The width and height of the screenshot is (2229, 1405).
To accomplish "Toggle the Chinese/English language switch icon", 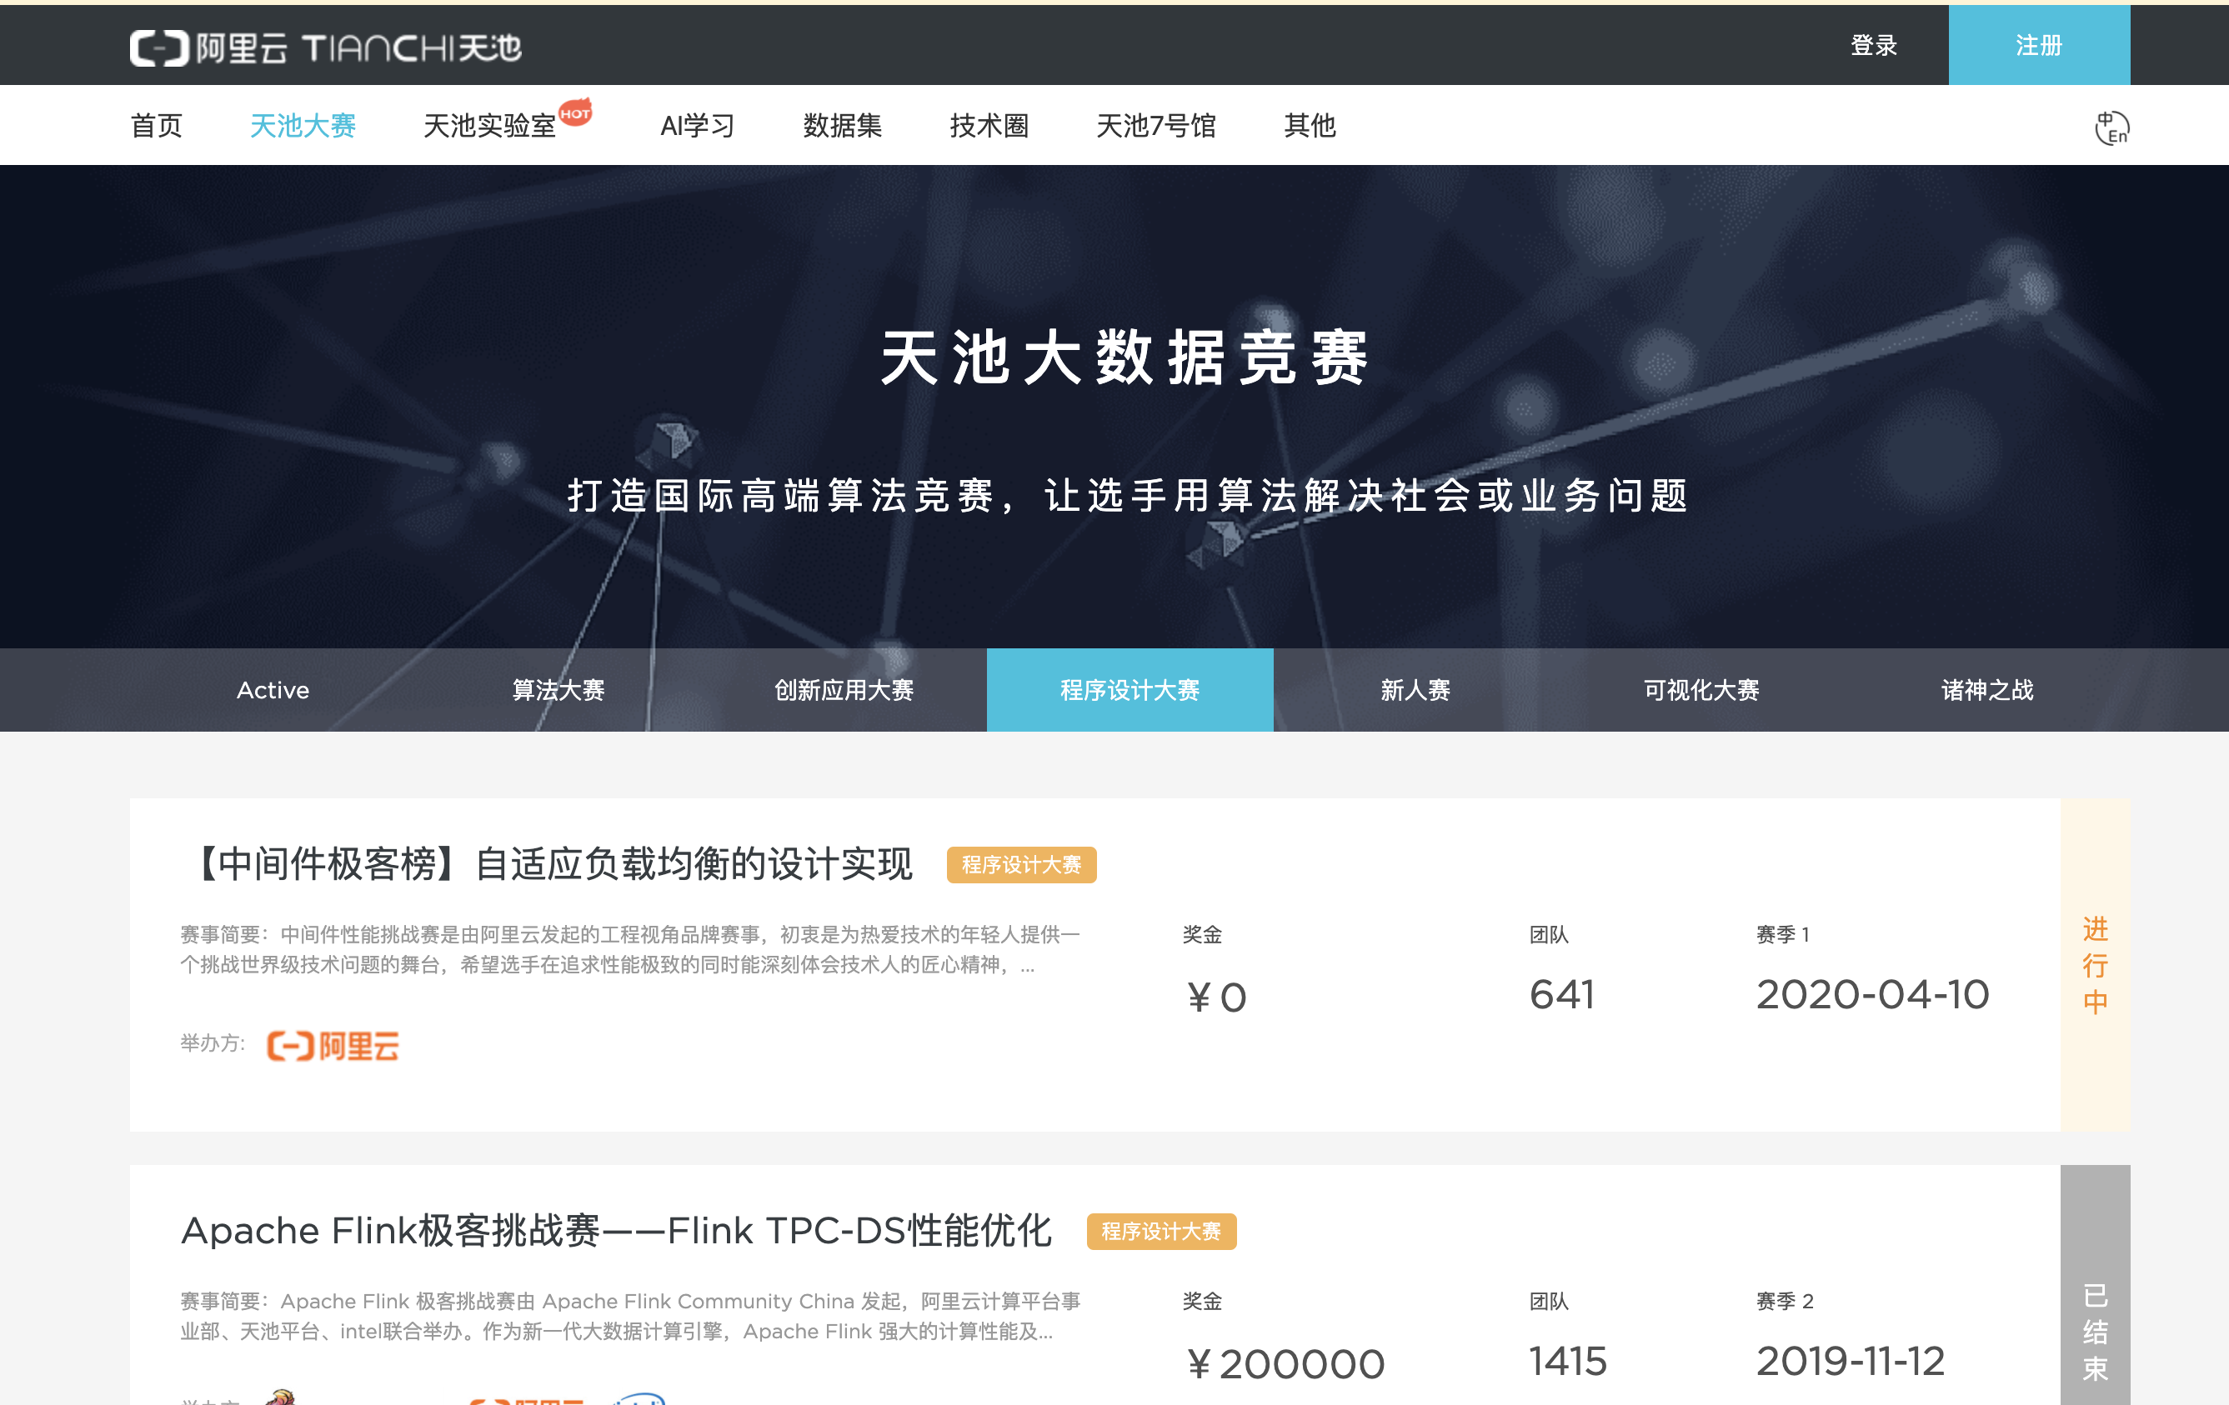I will pos(2111,127).
